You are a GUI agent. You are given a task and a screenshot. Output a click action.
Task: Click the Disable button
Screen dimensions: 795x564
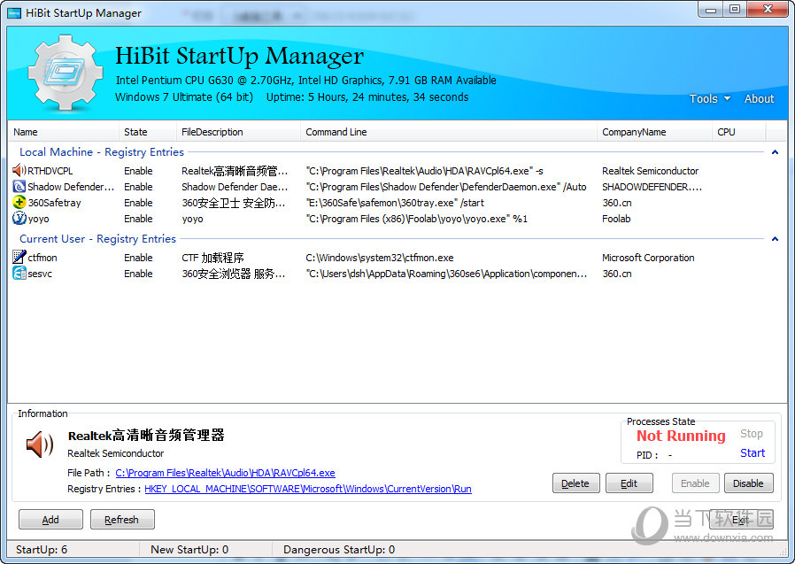748,483
